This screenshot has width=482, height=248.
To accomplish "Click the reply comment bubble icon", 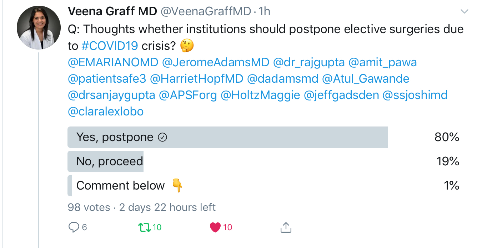I will 74,227.
